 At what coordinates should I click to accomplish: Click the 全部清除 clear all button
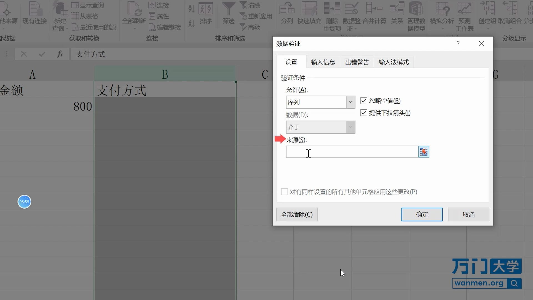(296, 214)
